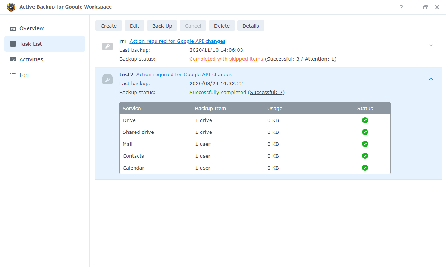446x267 pixels.
Task: Open the Google API changes link for rrr
Action: pos(177,41)
